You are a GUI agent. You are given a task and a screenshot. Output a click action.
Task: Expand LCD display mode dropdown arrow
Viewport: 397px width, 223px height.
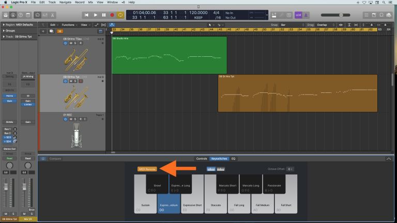pos(267,15)
